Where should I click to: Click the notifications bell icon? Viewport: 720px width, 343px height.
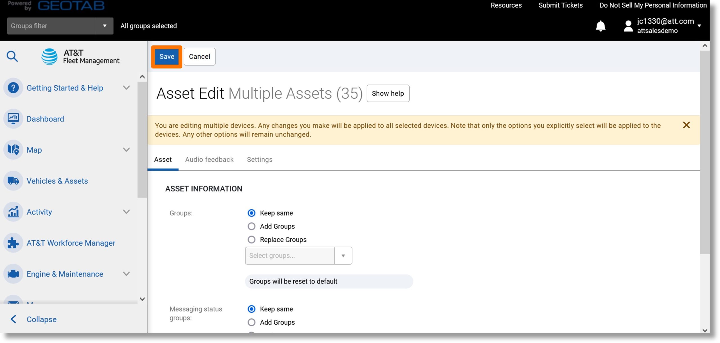click(x=601, y=25)
